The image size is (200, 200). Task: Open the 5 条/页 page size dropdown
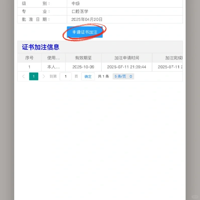tap(123, 76)
